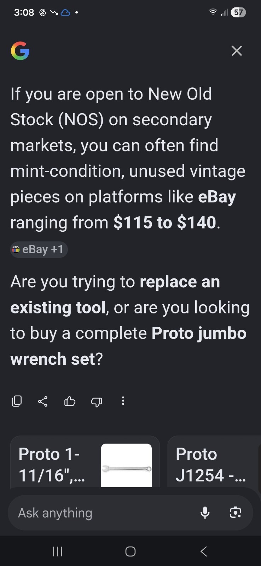Tap the Android home button
Image resolution: width=261 pixels, height=566 pixels.
click(x=130, y=551)
